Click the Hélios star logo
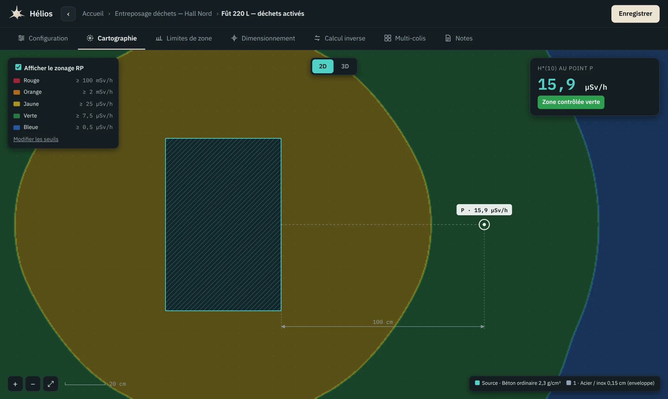 [17, 13]
